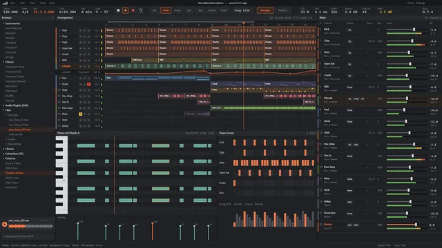The width and height of the screenshot is (442, 248).
Task: Activate the Draw tool
Action: pos(166,10)
